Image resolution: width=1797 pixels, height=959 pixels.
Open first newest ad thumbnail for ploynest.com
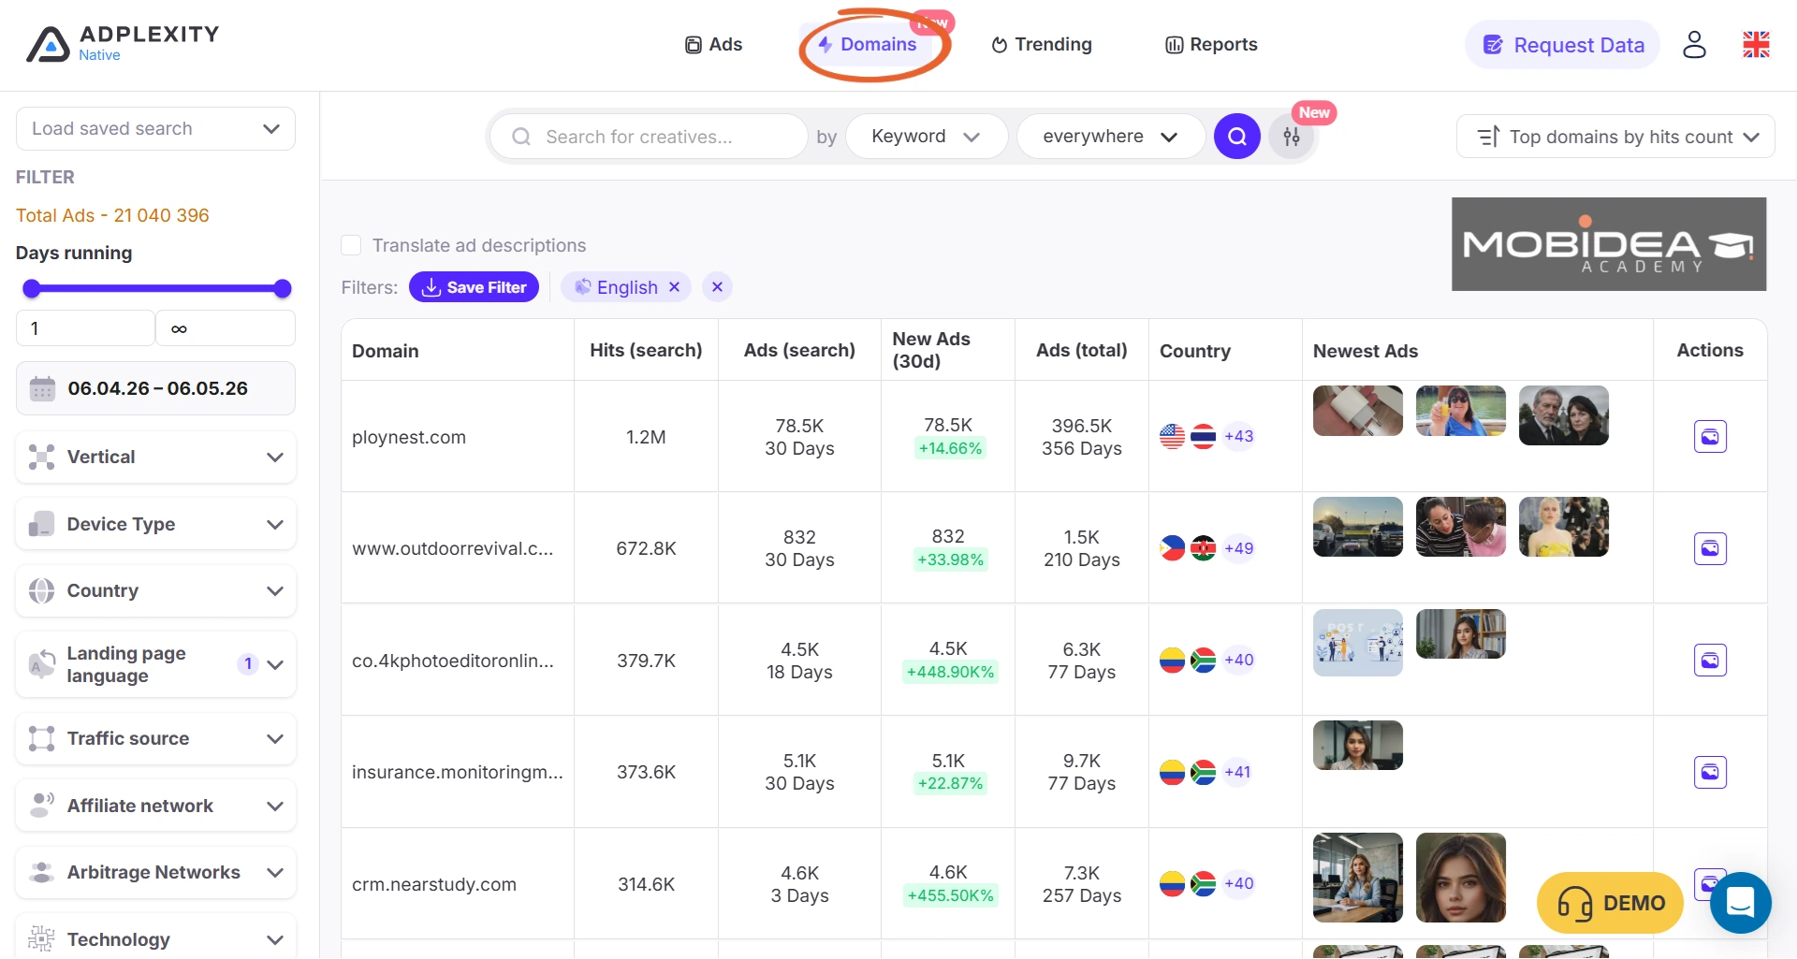pyautogui.click(x=1358, y=411)
